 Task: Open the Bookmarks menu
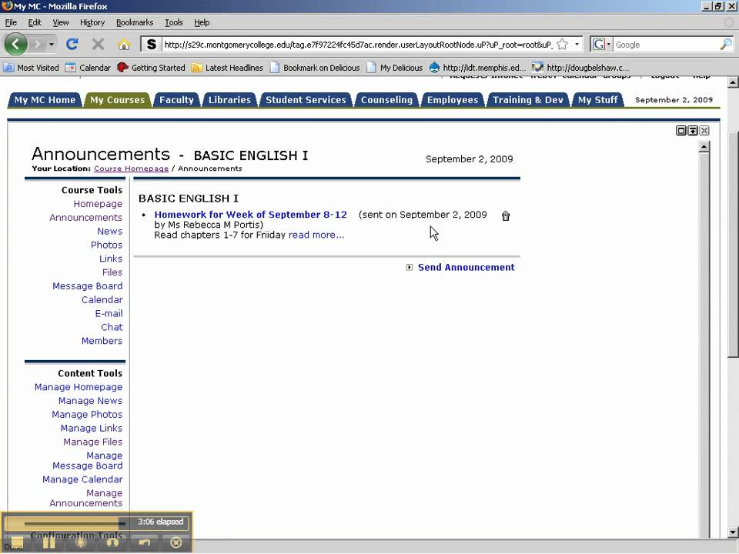click(x=134, y=22)
